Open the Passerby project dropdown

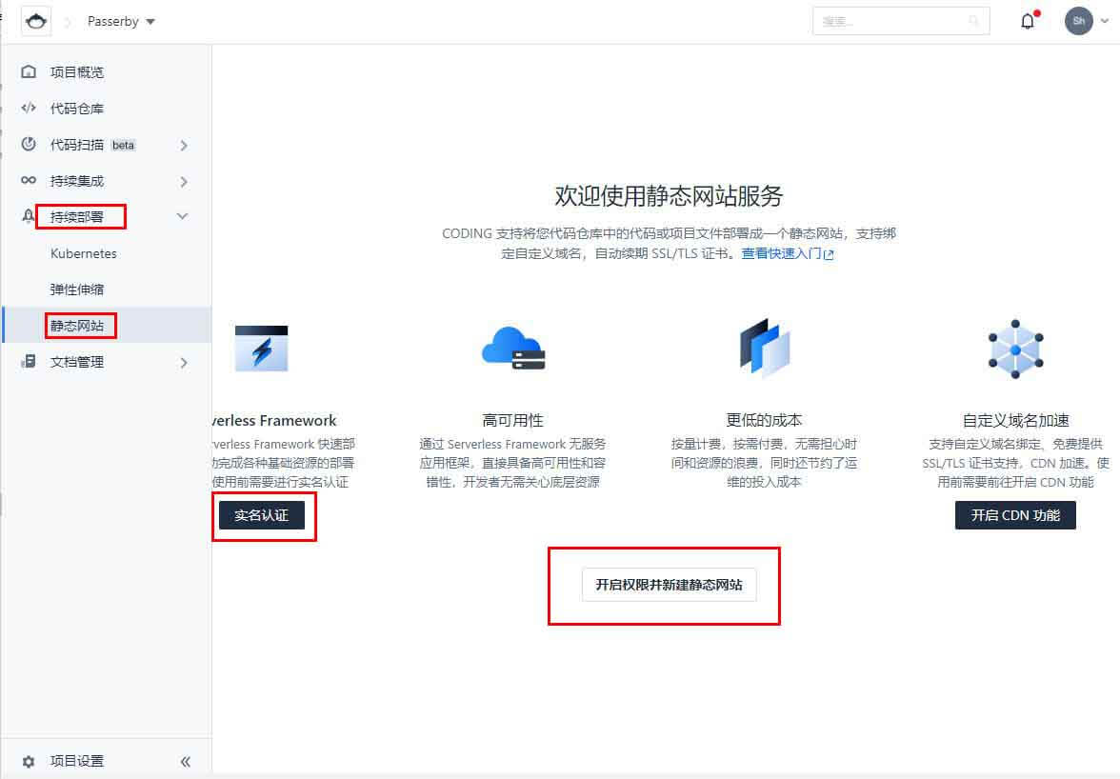pos(121,21)
